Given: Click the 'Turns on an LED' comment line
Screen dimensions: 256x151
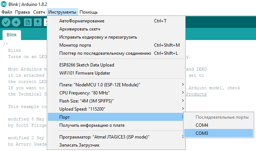Looking at the screenshot, I should click(27, 57).
